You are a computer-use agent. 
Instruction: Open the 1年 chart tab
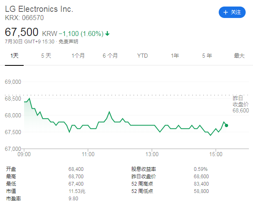175,56
